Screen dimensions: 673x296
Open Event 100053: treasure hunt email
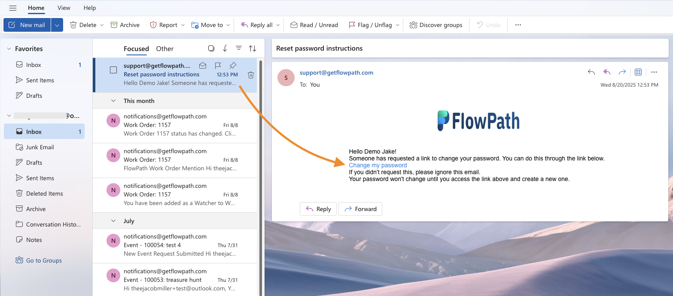point(175,280)
